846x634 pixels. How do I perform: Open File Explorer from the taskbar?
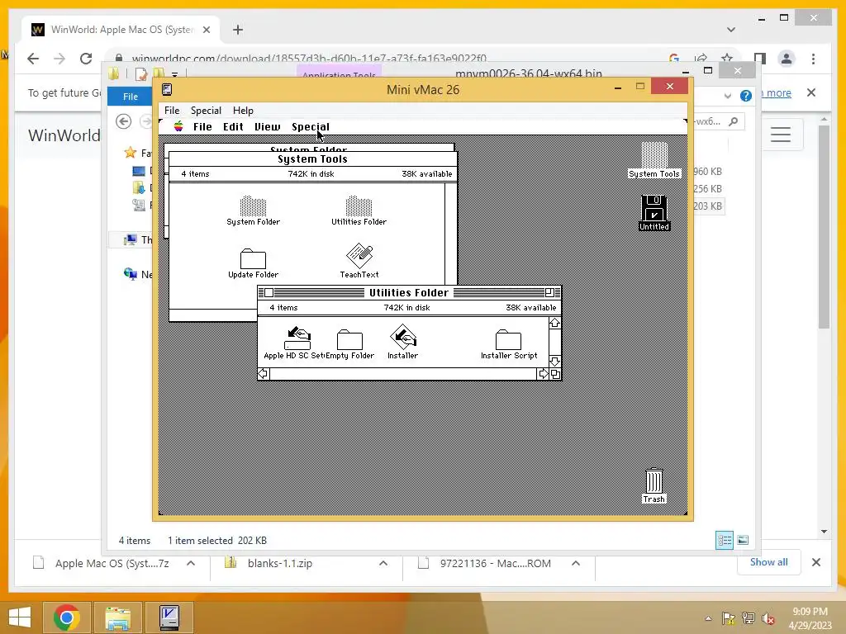118,617
